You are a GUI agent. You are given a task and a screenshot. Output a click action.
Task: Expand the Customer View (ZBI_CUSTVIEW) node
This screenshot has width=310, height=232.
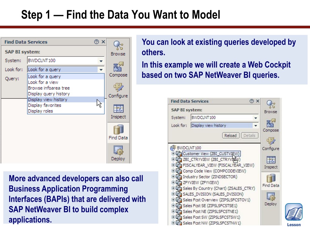(173, 153)
